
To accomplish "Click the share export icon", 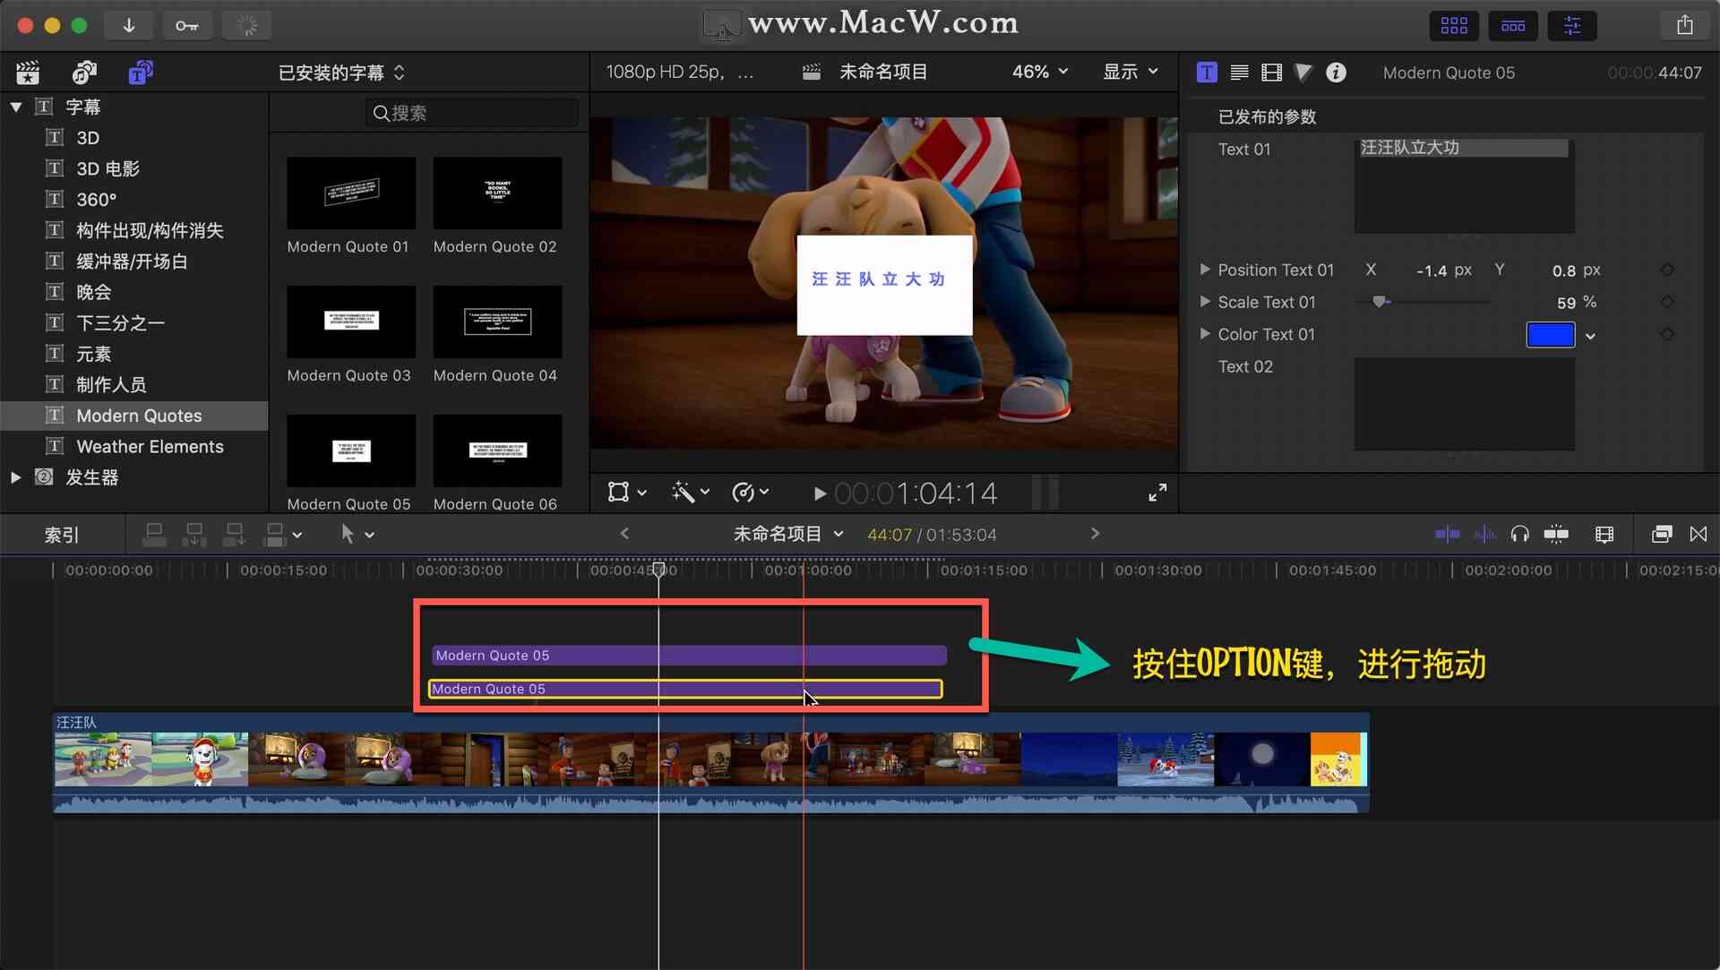I will [x=1685, y=25].
